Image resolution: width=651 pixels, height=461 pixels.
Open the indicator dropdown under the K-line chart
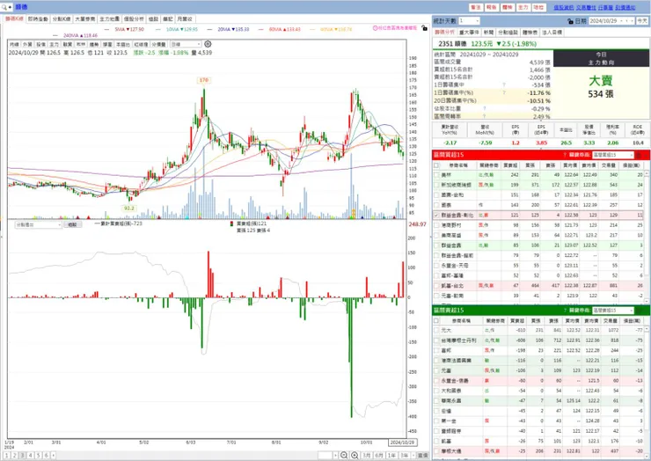[38, 224]
